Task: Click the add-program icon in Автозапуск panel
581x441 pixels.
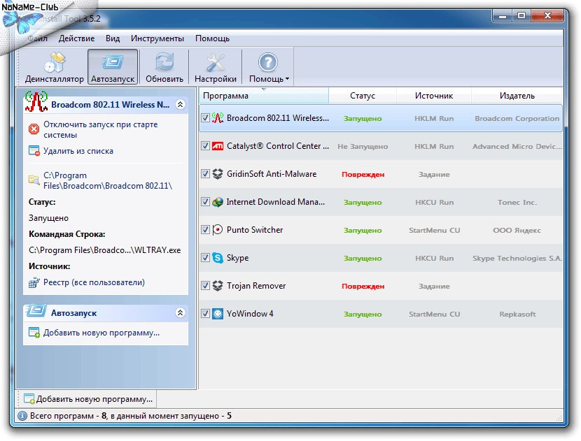Action: [34, 333]
